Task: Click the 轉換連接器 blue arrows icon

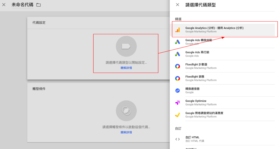Action: coord(178,91)
